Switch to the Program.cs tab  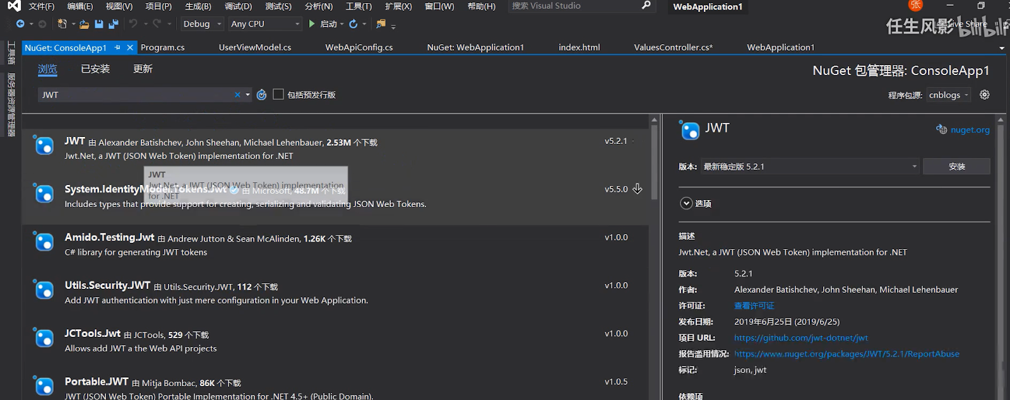click(163, 47)
